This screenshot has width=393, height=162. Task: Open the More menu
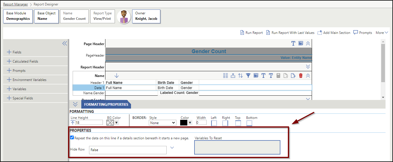click(382, 33)
